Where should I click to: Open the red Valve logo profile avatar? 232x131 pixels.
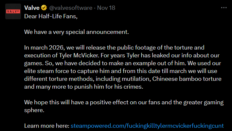13,11
